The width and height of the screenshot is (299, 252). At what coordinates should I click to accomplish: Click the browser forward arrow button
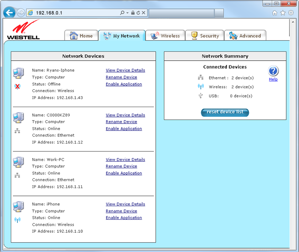pyautogui.click(x=21, y=13)
